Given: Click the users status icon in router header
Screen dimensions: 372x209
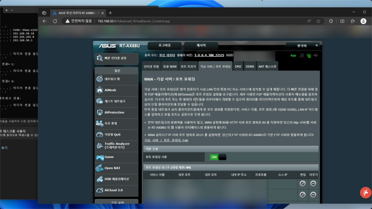Looking at the screenshot, I should 302,55.
